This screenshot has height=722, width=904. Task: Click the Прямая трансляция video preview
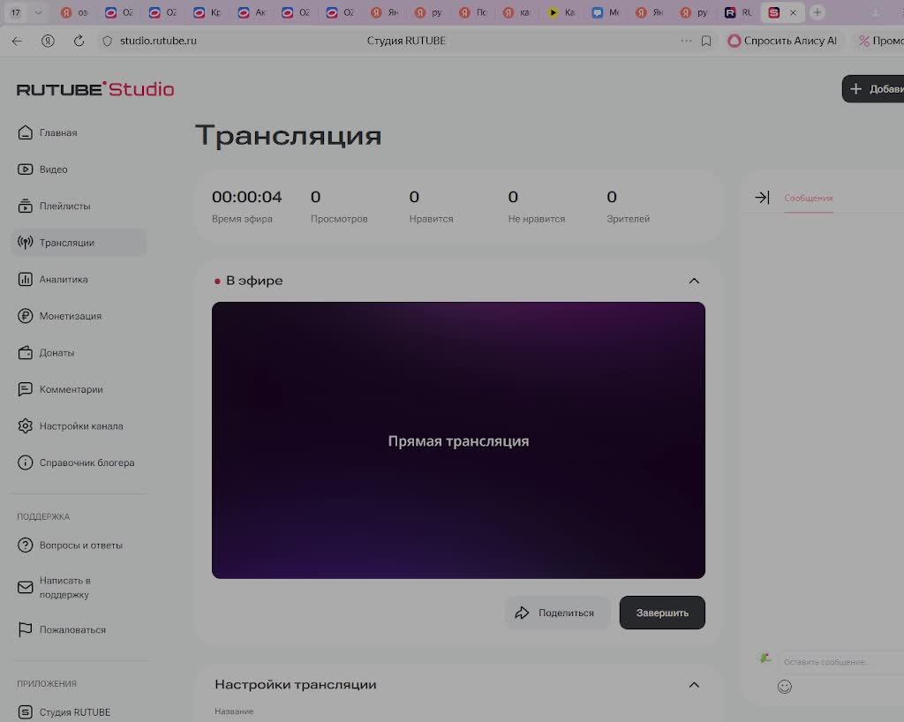pyautogui.click(x=458, y=440)
